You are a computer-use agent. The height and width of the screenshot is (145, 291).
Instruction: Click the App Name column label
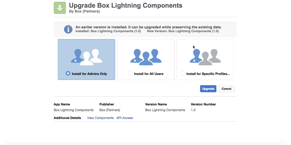(x=62, y=104)
